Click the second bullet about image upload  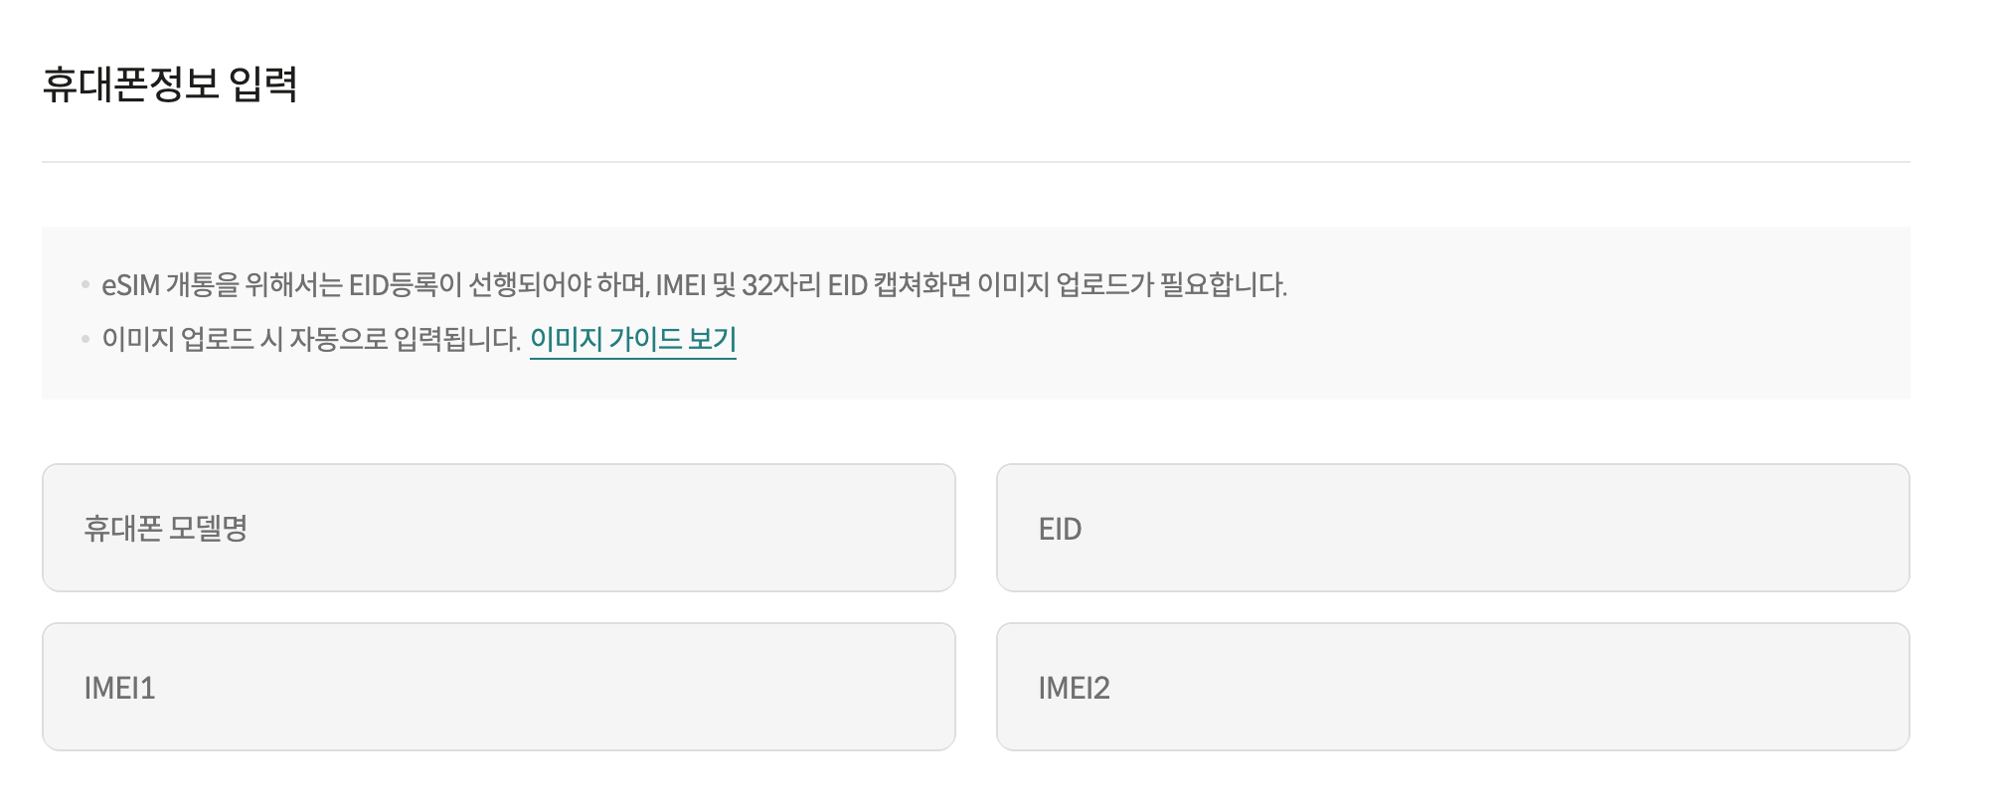pyautogui.click(x=314, y=341)
